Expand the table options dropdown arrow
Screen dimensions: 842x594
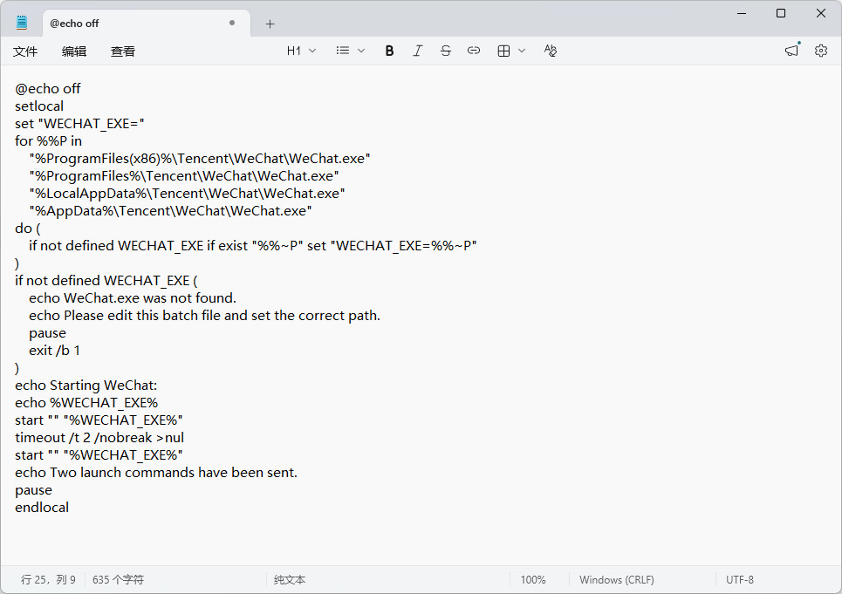point(522,51)
